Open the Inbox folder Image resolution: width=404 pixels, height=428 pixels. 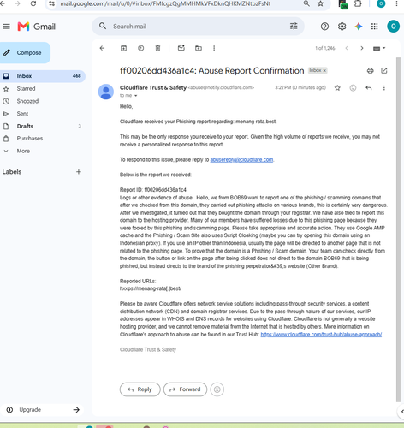click(x=42, y=76)
